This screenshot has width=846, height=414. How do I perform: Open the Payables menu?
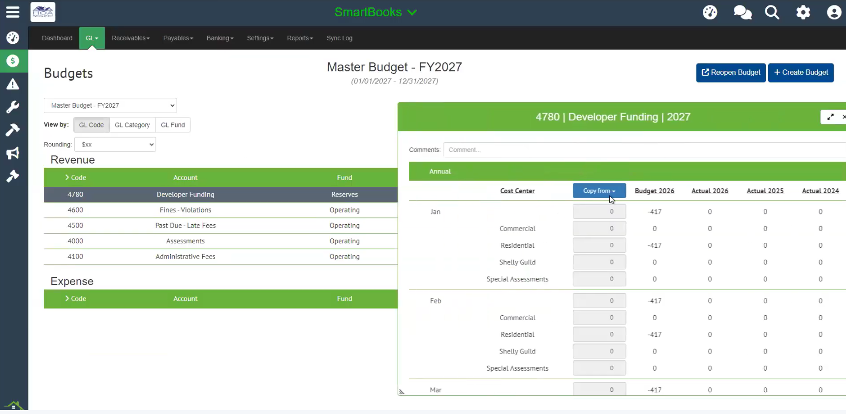pyautogui.click(x=178, y=38)
